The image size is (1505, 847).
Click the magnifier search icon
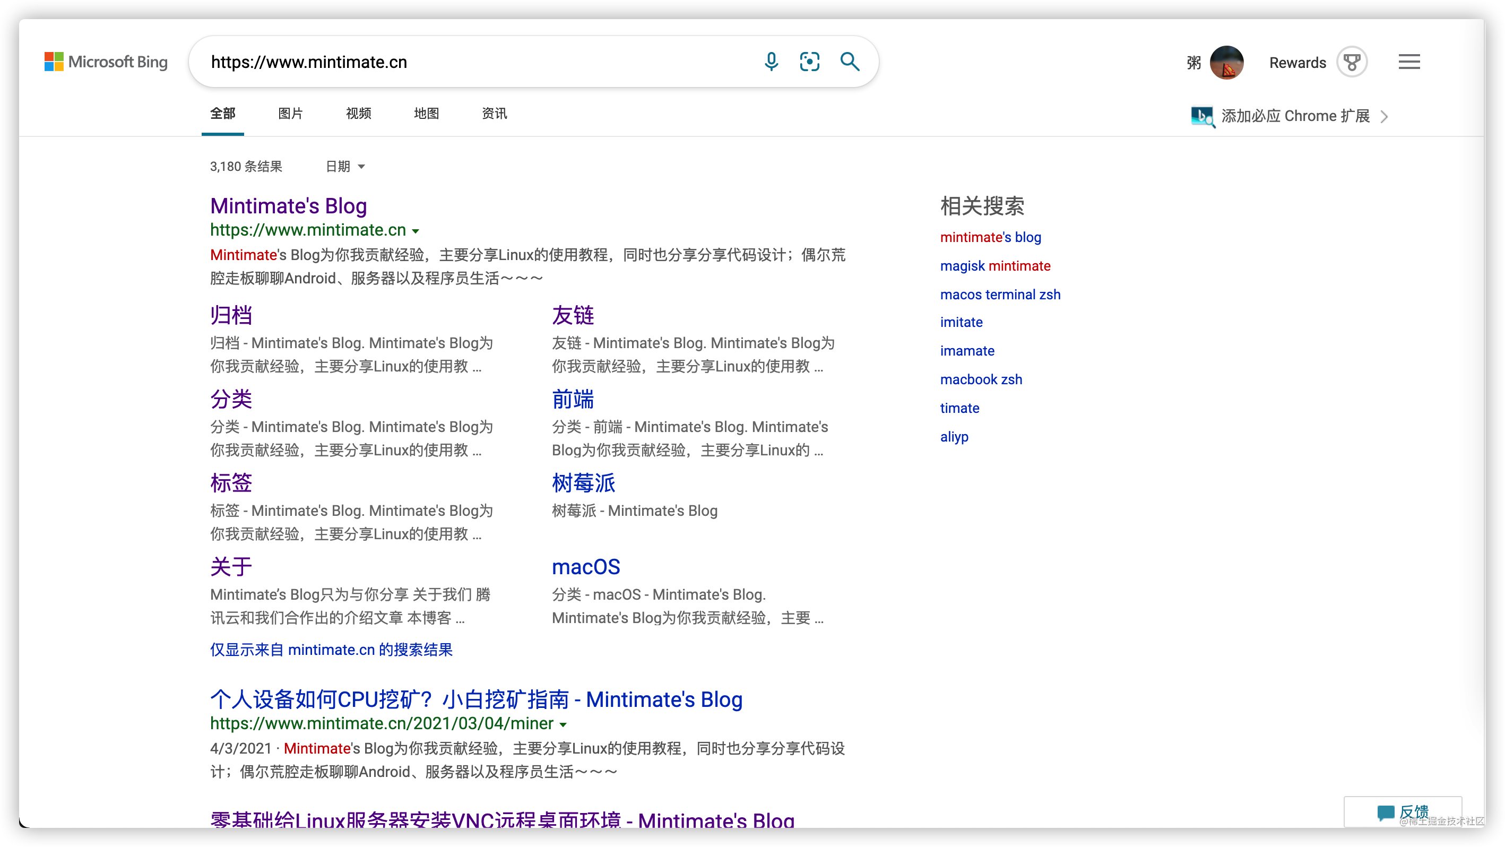coord(850,62)
